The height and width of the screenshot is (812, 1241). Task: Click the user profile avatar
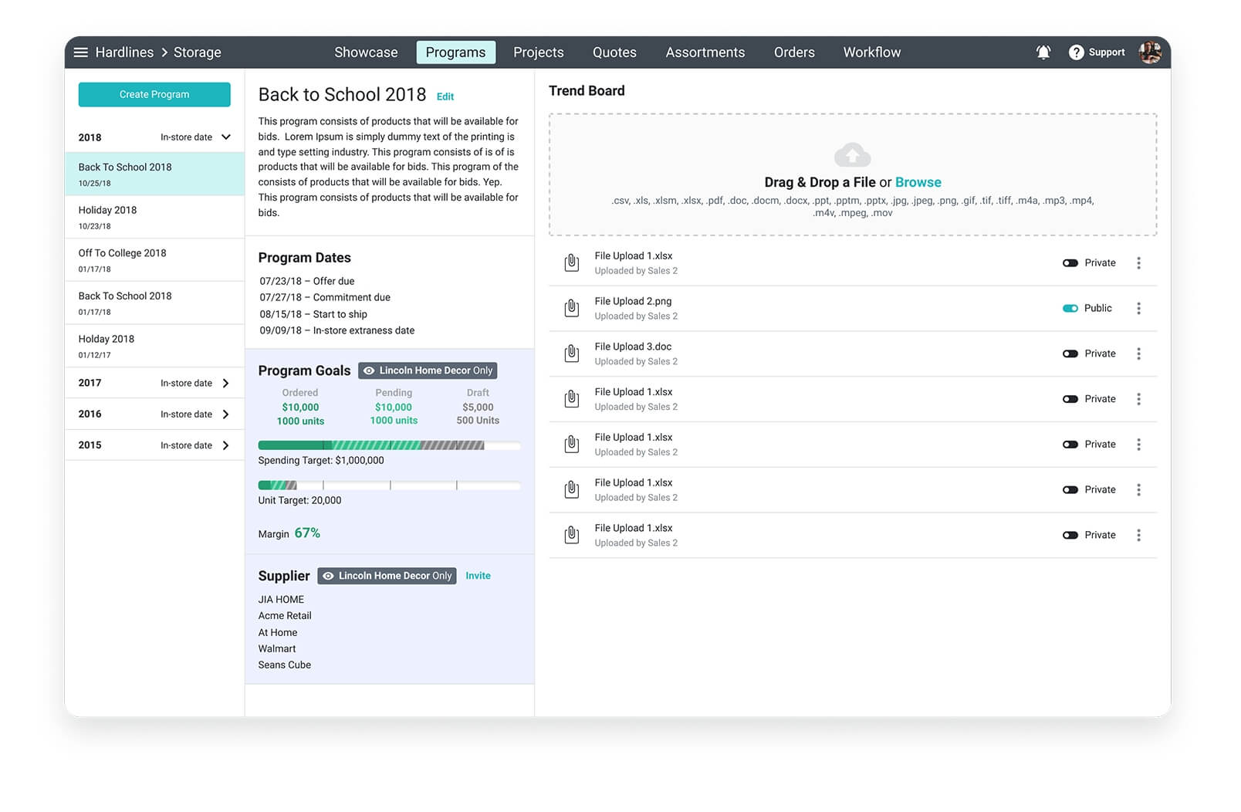pyautogui.click(x=1149, y=52)
